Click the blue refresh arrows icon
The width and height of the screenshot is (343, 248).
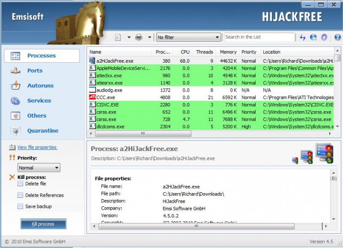[x=303, y=38]
